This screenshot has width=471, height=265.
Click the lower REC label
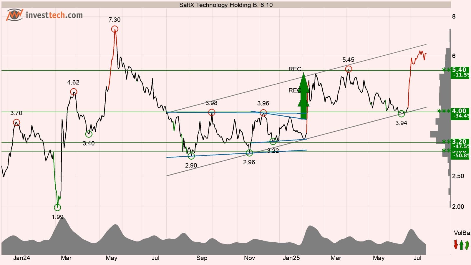295,90
